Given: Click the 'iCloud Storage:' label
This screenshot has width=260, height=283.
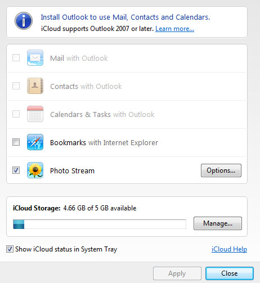Looking at the screenshot, I should [37, 208].
